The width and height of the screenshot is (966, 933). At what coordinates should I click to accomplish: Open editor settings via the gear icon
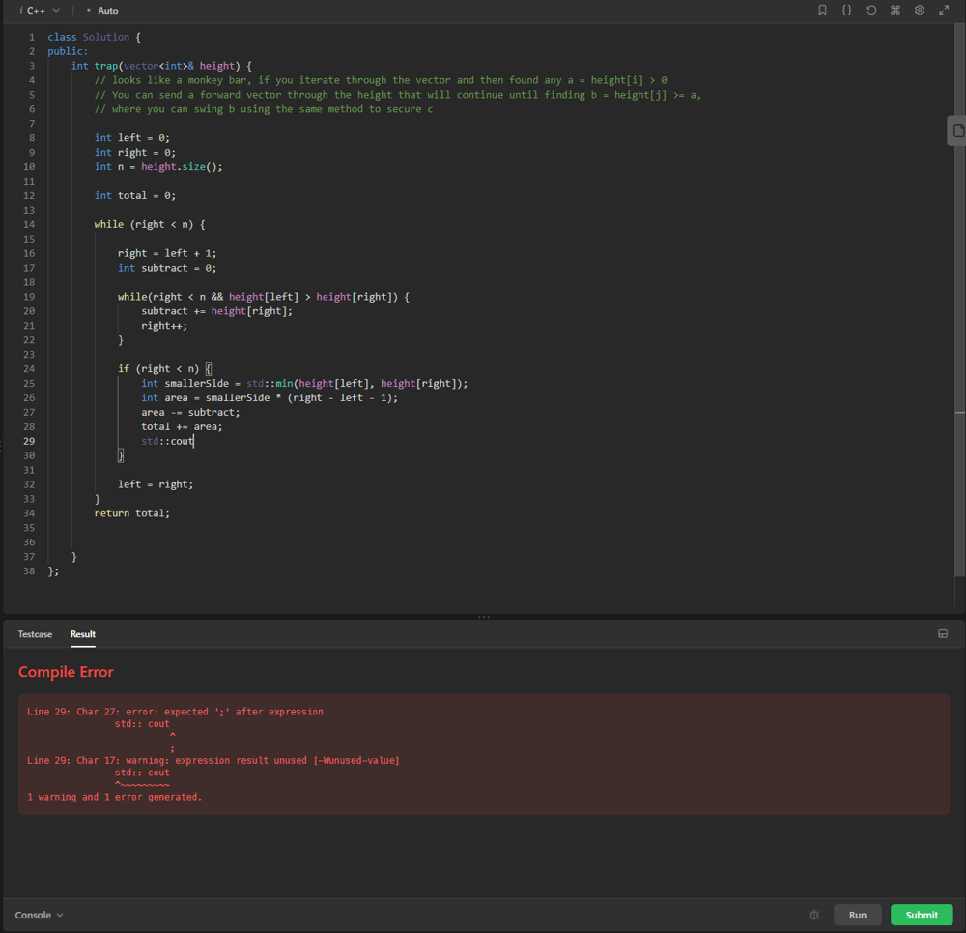click(920, 10)
